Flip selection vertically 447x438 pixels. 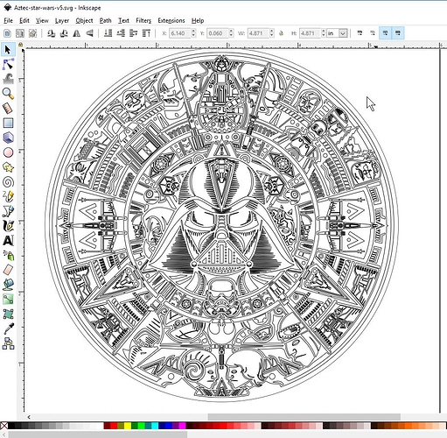[89, 33]
